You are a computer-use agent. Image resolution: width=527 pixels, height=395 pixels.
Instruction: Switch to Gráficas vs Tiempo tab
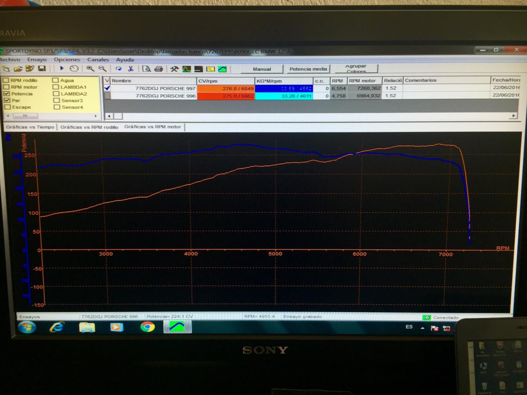(30, 127)
